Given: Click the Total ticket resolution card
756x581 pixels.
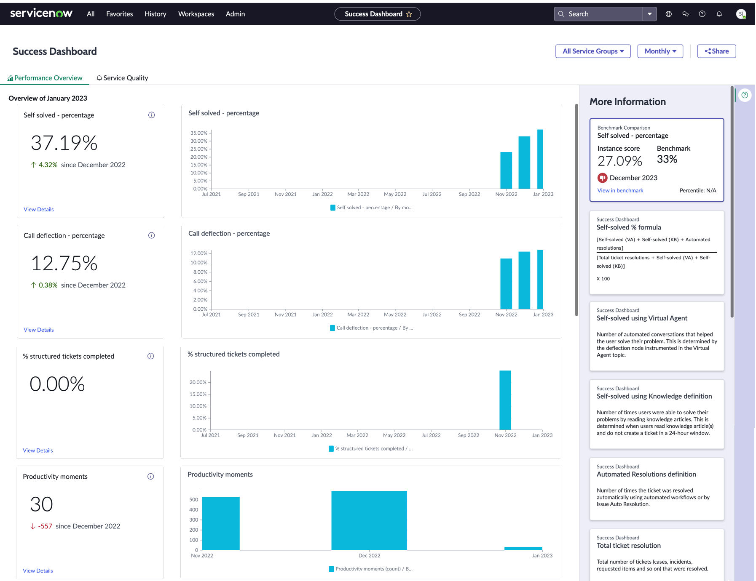Looking at the screenshot, I should pos(657,555).
